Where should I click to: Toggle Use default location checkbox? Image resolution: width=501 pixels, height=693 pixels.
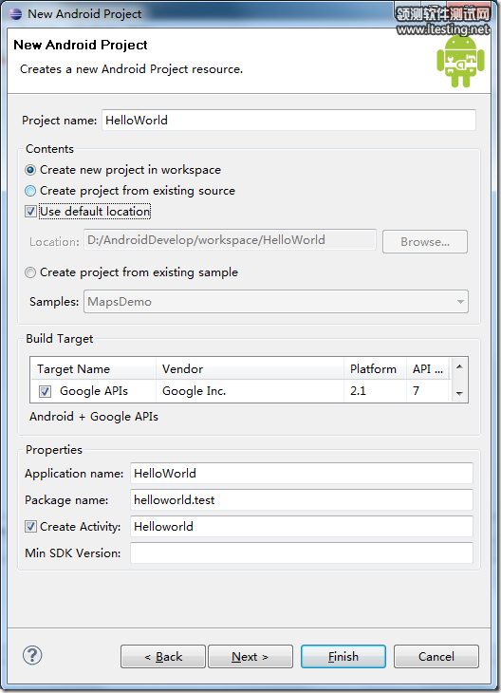tap(30, 212)
